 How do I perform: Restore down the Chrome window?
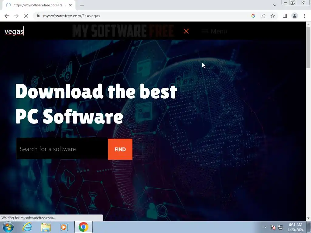point(293,3)
